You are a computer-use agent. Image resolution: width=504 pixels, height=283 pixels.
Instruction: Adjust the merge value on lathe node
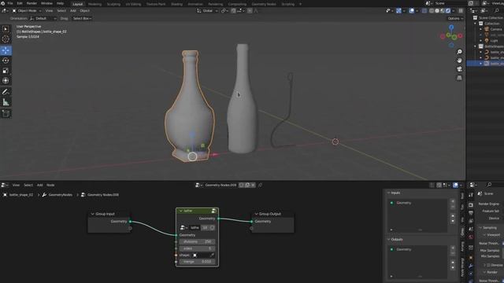pyautogui.click(x=197, y=262)
